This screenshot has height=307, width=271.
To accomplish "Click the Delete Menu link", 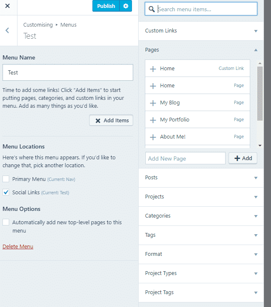I will coord(18,247).
